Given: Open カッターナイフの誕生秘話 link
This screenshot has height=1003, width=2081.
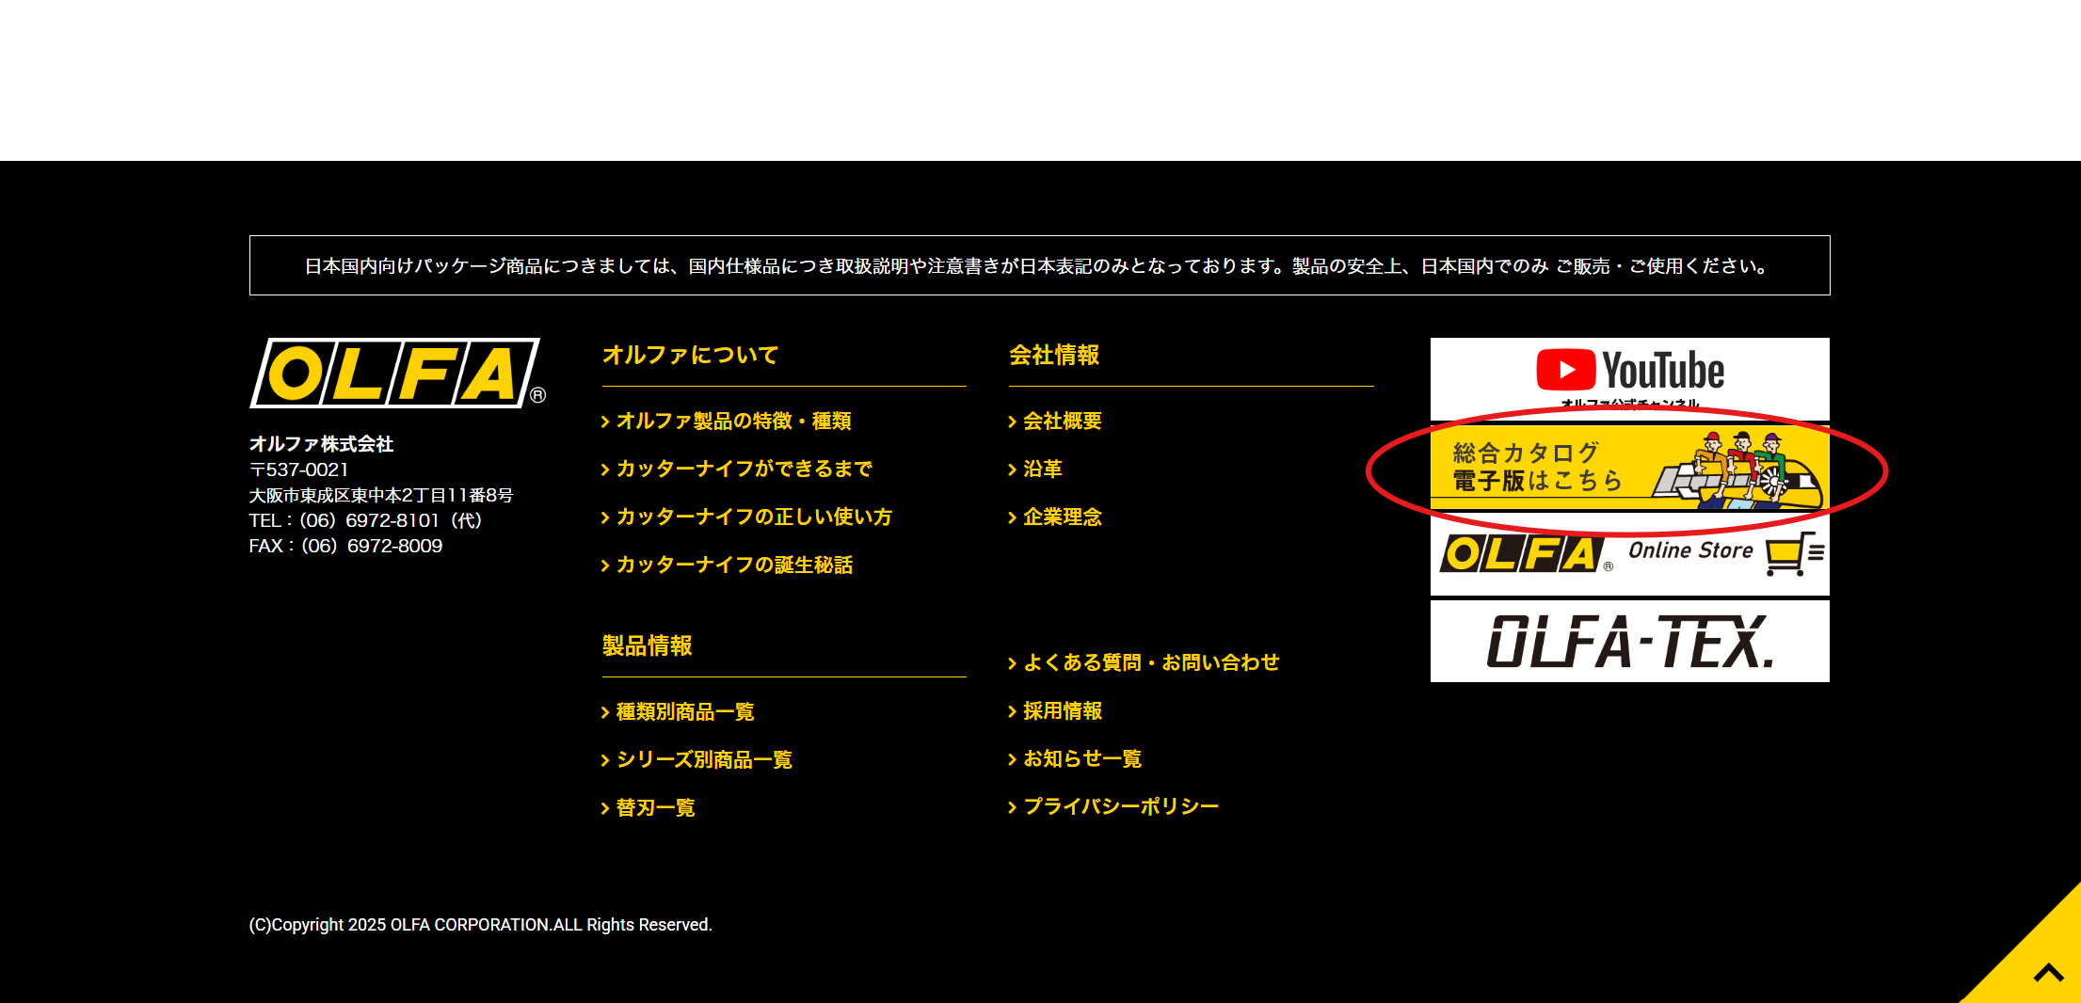Looking at the screenshot, I should [734, 565].
